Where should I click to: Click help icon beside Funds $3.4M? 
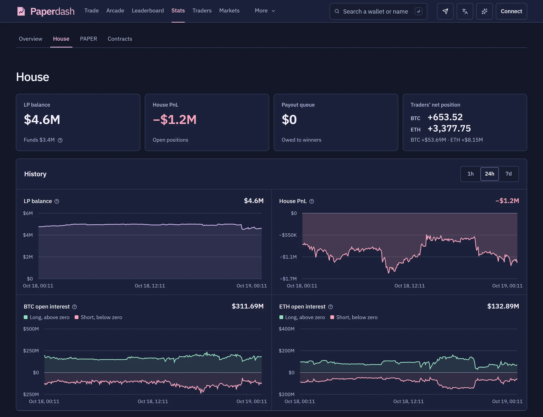coord(60,140)
